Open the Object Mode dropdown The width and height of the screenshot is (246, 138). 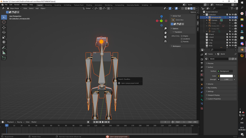[14, 8]
